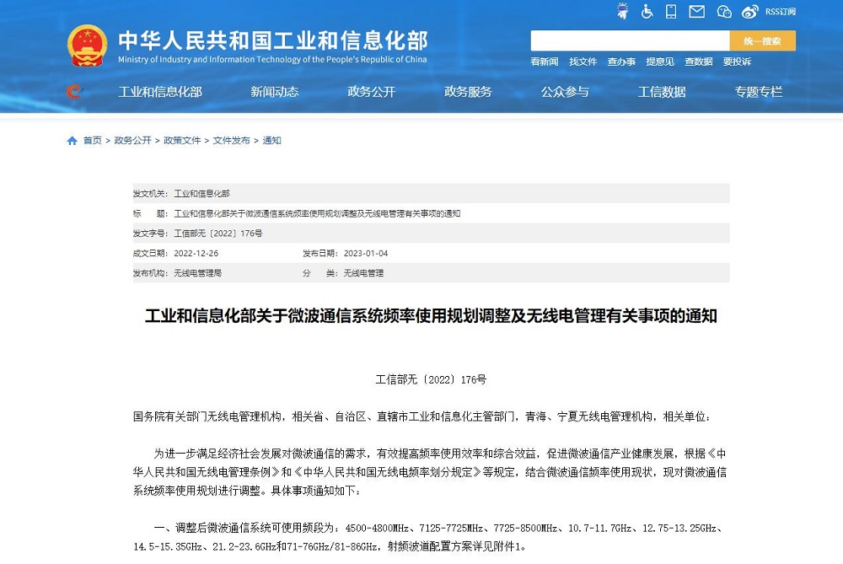Click the national emblem logo
This screenshot has height=564, width=843.
(88, 46)
